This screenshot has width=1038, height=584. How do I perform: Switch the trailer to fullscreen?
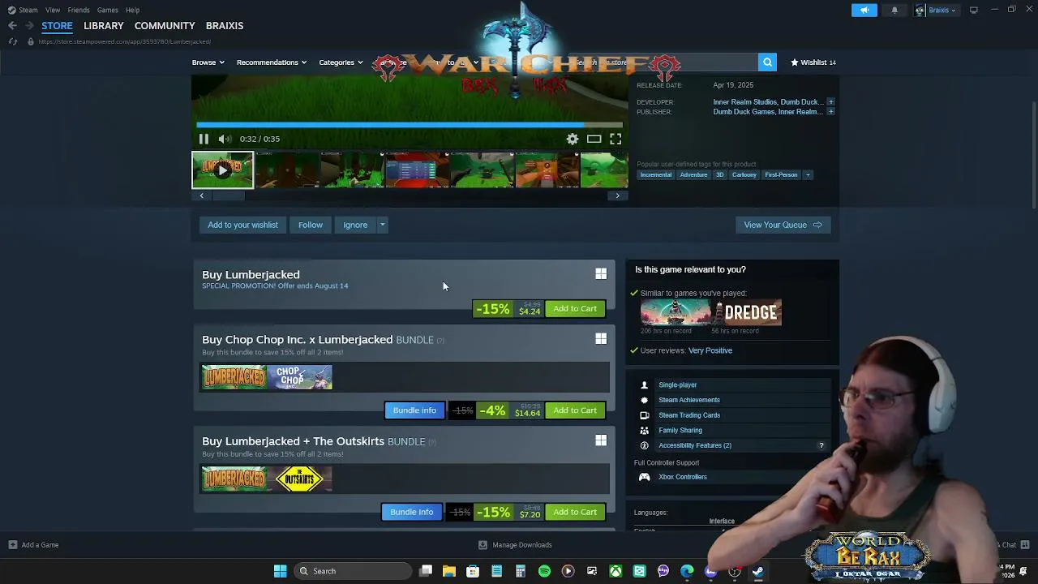pyautogui.click(x=616, y=139)
